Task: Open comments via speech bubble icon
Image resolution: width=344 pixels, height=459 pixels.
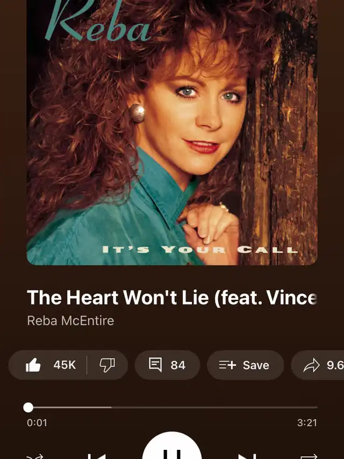Action: pyautogui.click(x=155, y=365)
